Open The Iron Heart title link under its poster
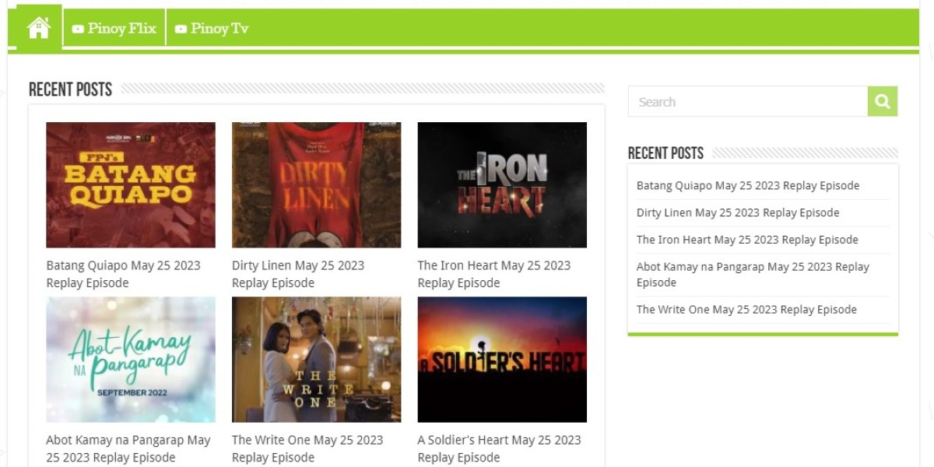This screenshot has height=467, width=934. tap(494, 274)
